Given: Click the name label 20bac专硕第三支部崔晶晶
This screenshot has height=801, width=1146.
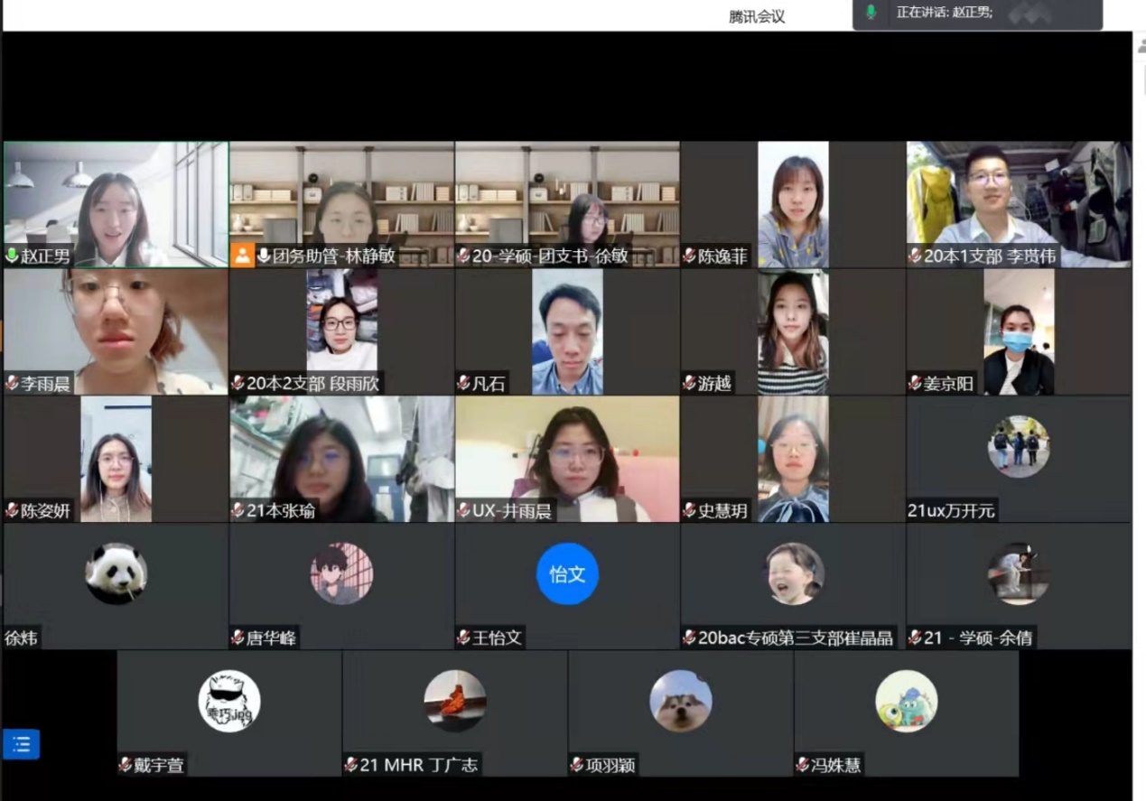Looking at the screenshot, I should (795, 638).
